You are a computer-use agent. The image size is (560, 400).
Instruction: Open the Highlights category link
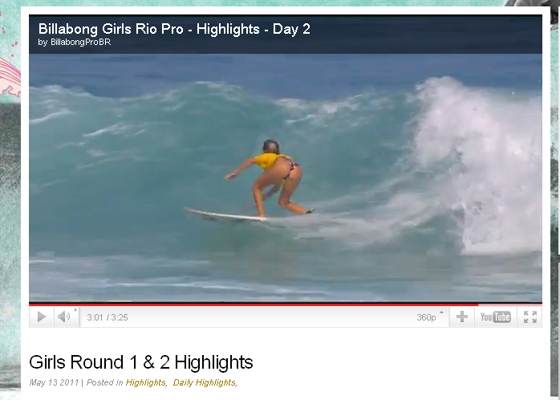(x=146, y=382)
